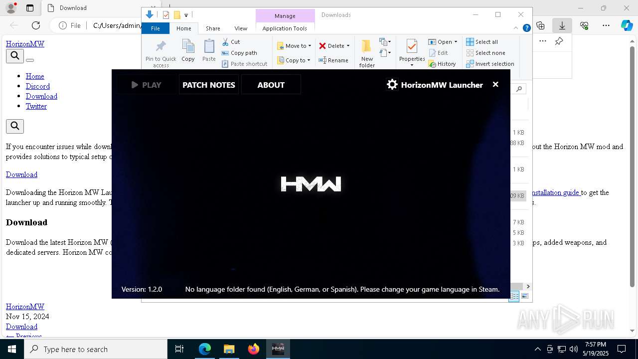Click the Home link on page
638x359 pixels.
pyautogui.click(x=35, y=76)
